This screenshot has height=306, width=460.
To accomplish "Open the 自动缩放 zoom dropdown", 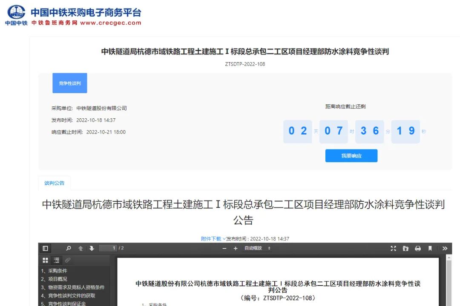I will point(257,248).
